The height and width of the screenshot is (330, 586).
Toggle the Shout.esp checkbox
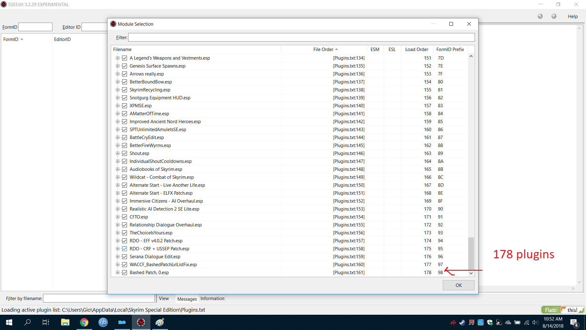pos(125,153)
